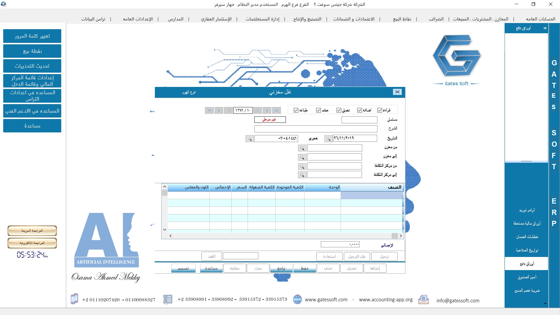Click the نقطة بيع sidebar button

click(32, 51)
